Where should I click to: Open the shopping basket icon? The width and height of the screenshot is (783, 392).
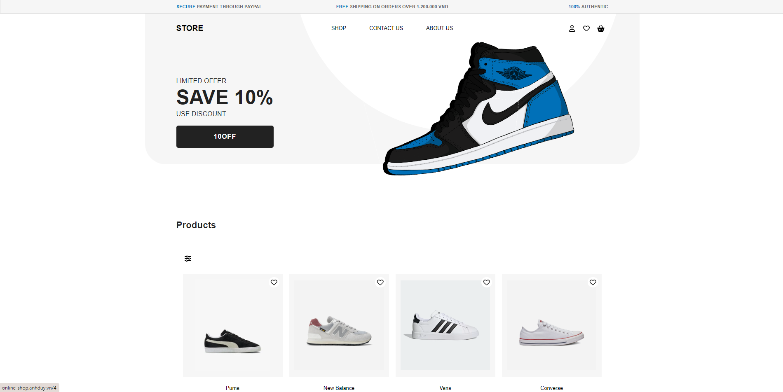point(601,28)
